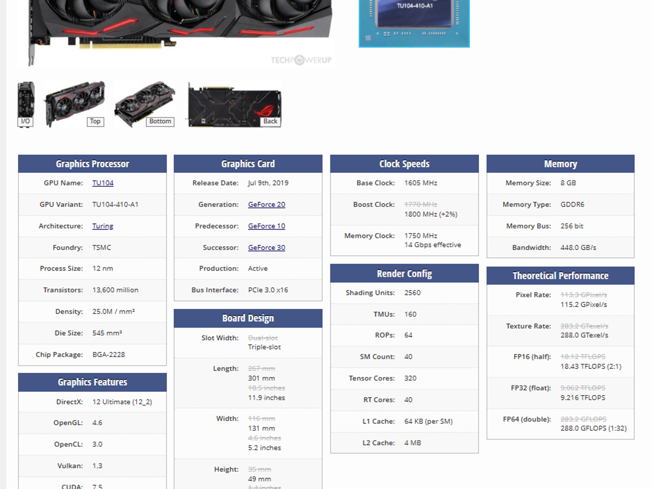The width and height of the screenshot is (652, 489).
Task: Click the Theoretical Performance section header
Action: point(560,275)
